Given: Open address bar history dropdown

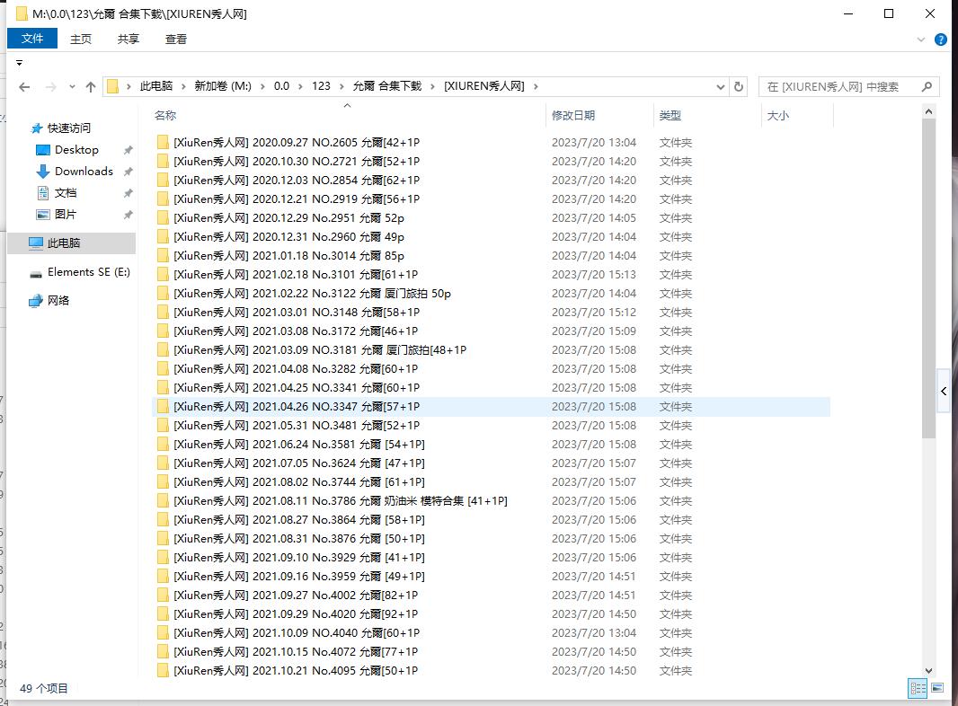Looking at the screenshot, I should click(x=721, y=87).
